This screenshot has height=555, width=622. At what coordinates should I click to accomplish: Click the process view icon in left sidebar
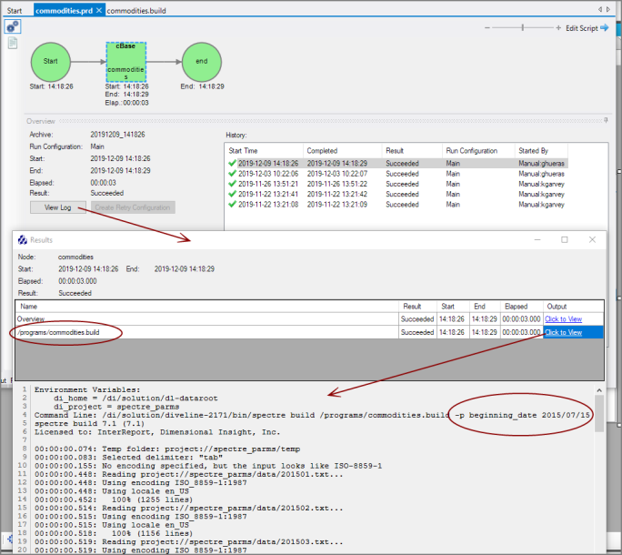[13, 26]
